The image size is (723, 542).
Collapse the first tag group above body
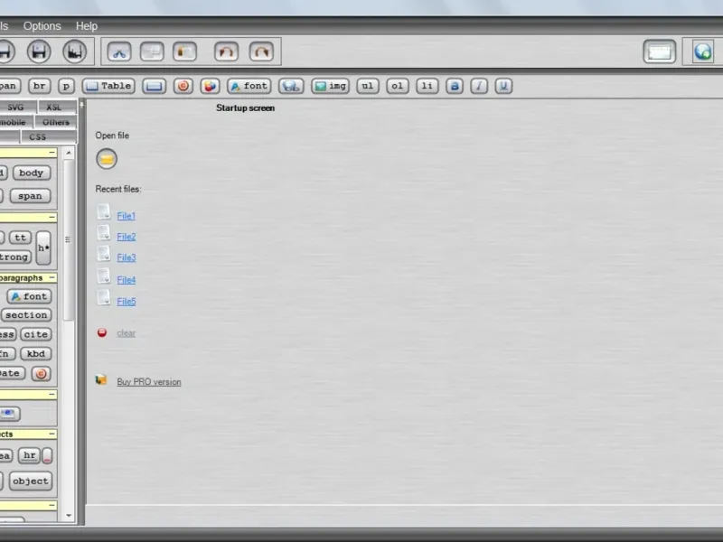[x=52, y=153]
